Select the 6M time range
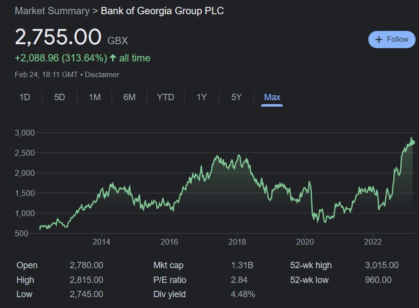Screen dimensions: 419x308 [129, 97]
